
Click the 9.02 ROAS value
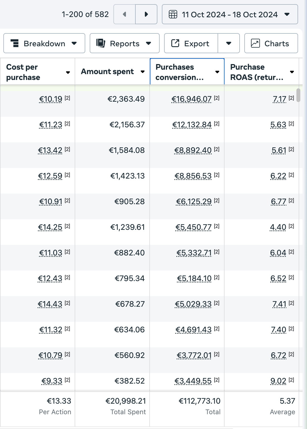(x=278, y=381)
